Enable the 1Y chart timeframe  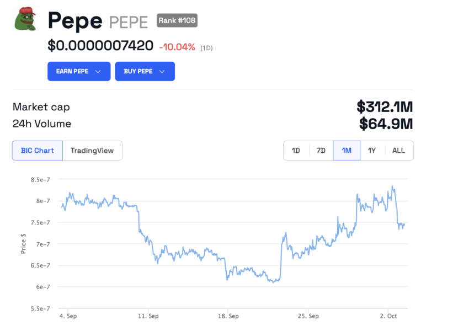(372, 150)
